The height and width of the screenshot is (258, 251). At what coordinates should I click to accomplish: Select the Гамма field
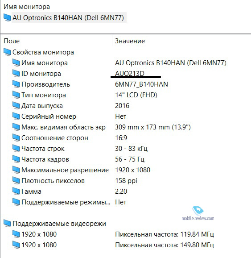(31, 191)
